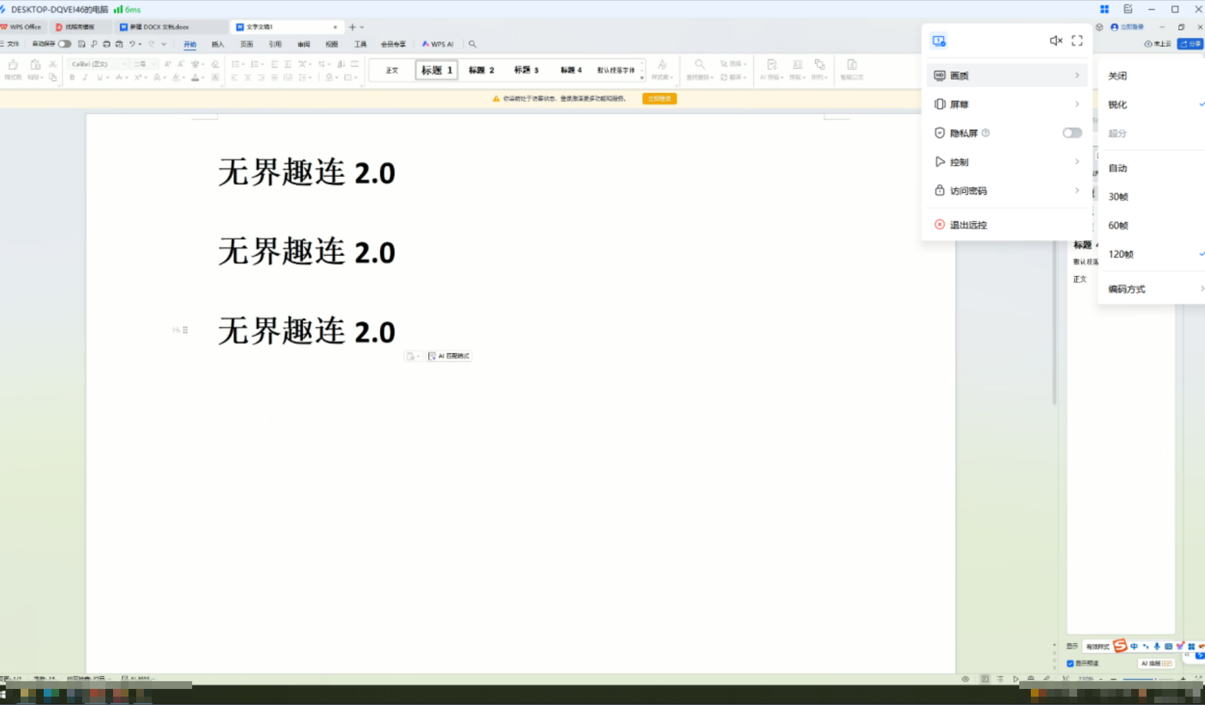Image resolution: width=1205 pixels, height=705 pixels.
Task: Click the Bold formatting icon
Action: coord(72,78)
